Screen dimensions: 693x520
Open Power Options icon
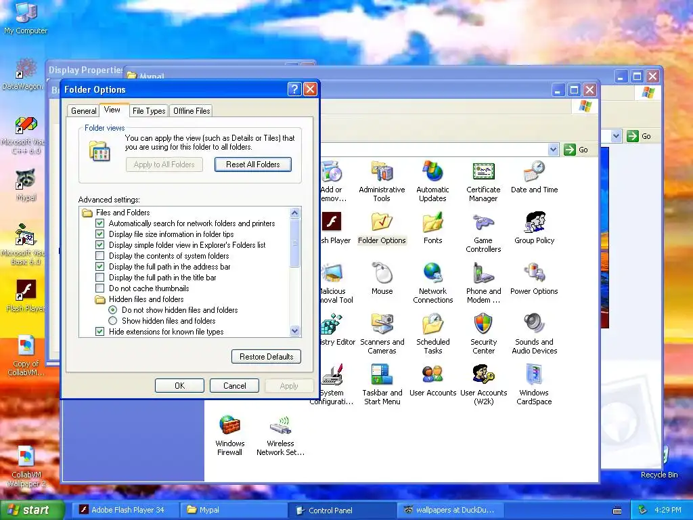point(534,280)
